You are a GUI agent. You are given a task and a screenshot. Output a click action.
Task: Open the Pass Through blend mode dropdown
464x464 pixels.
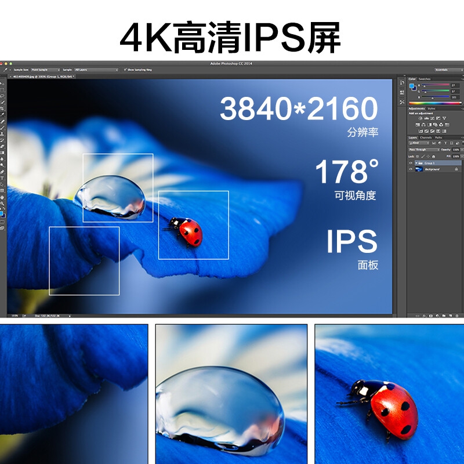(x=424, y=150)
